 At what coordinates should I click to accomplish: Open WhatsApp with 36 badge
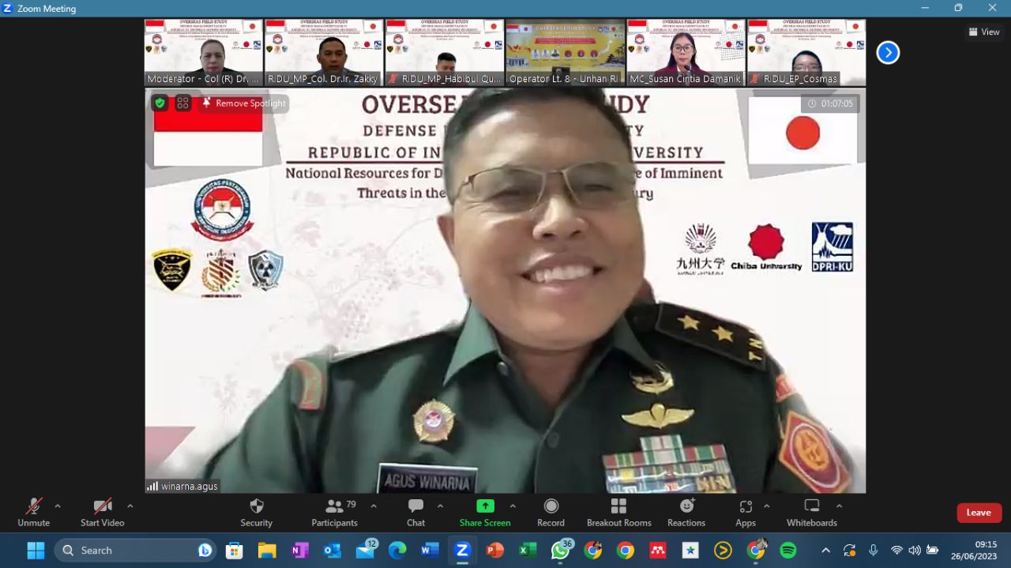[x=562, y=549]
